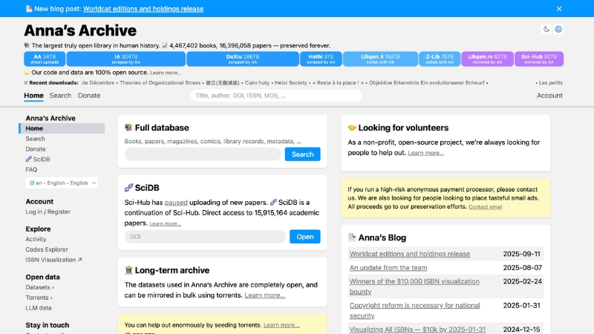Select Search in the sidebar

[x=35, y=139]
